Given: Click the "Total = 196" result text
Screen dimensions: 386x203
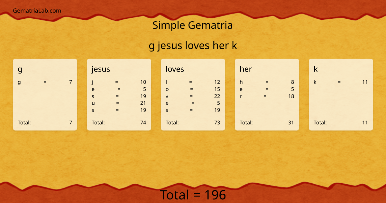Looking at the screenshot, I should (193, 195).
